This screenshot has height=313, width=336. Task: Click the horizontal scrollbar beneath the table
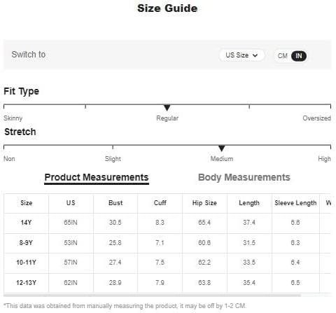[x=152, y=295]
